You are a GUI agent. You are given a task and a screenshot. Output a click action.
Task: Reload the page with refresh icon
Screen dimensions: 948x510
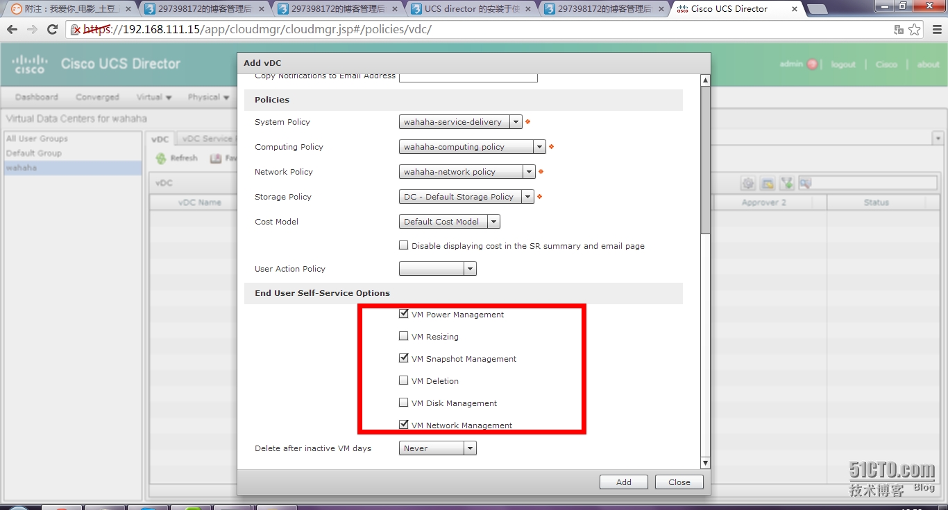click(x=52, y=30)
